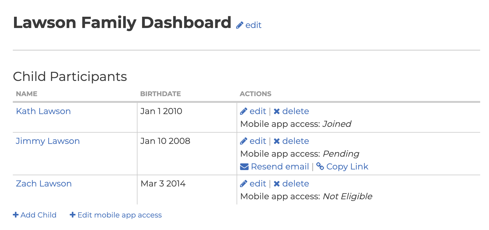Click the X delete icon for Jimmy Lawson
Image resolution: width=489 pixels, height=230 pixels.
tap(277, 141)
